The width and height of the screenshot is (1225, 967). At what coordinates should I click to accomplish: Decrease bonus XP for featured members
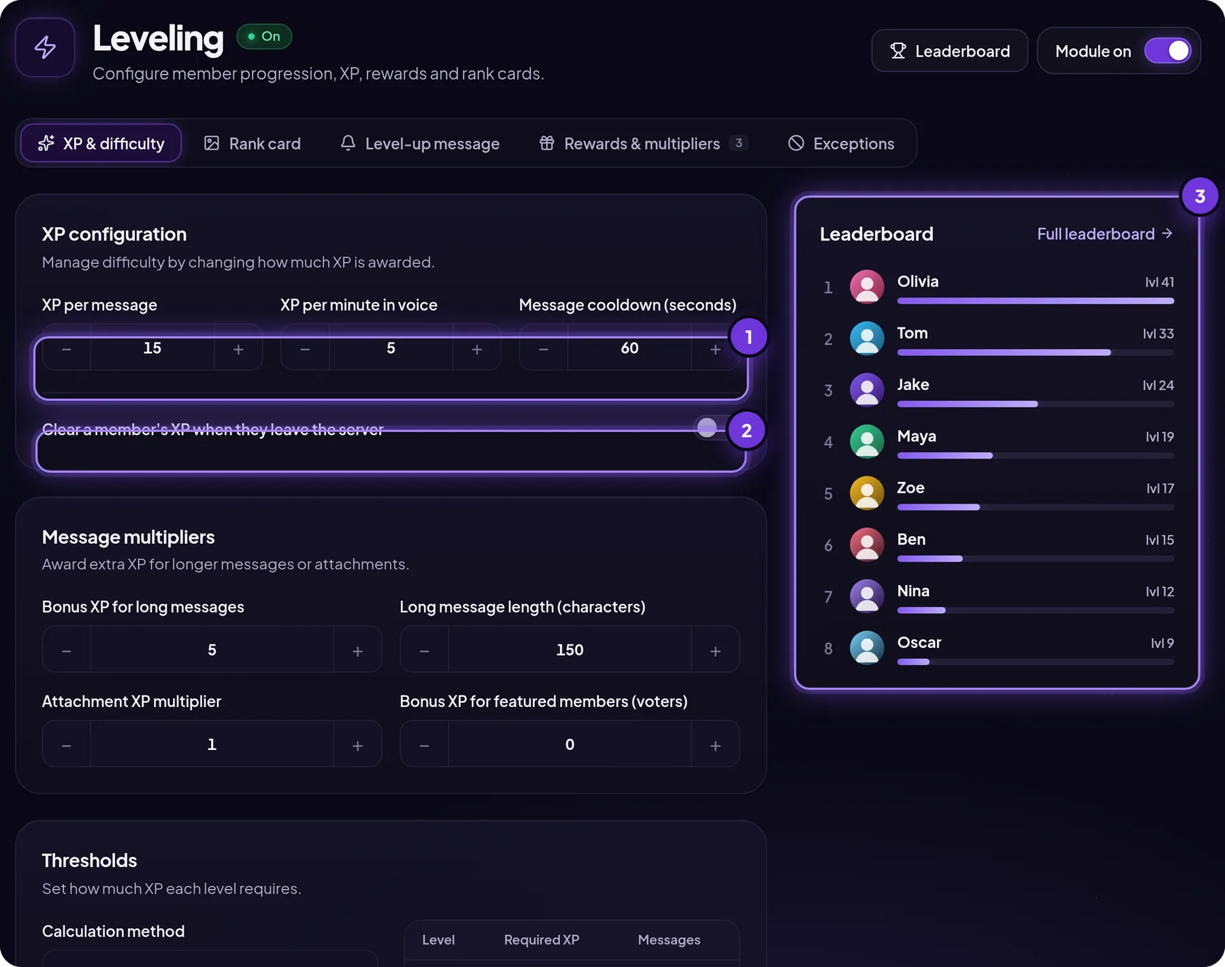425,745
